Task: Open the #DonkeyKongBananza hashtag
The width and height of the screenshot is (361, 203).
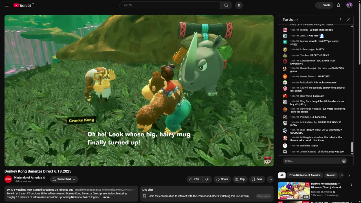Action: click(88, 190)
